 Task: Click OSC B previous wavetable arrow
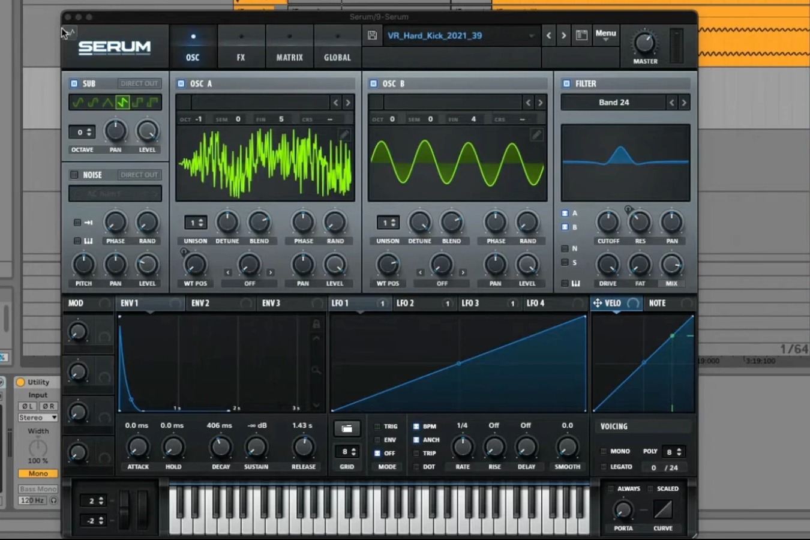click(528, 103)
